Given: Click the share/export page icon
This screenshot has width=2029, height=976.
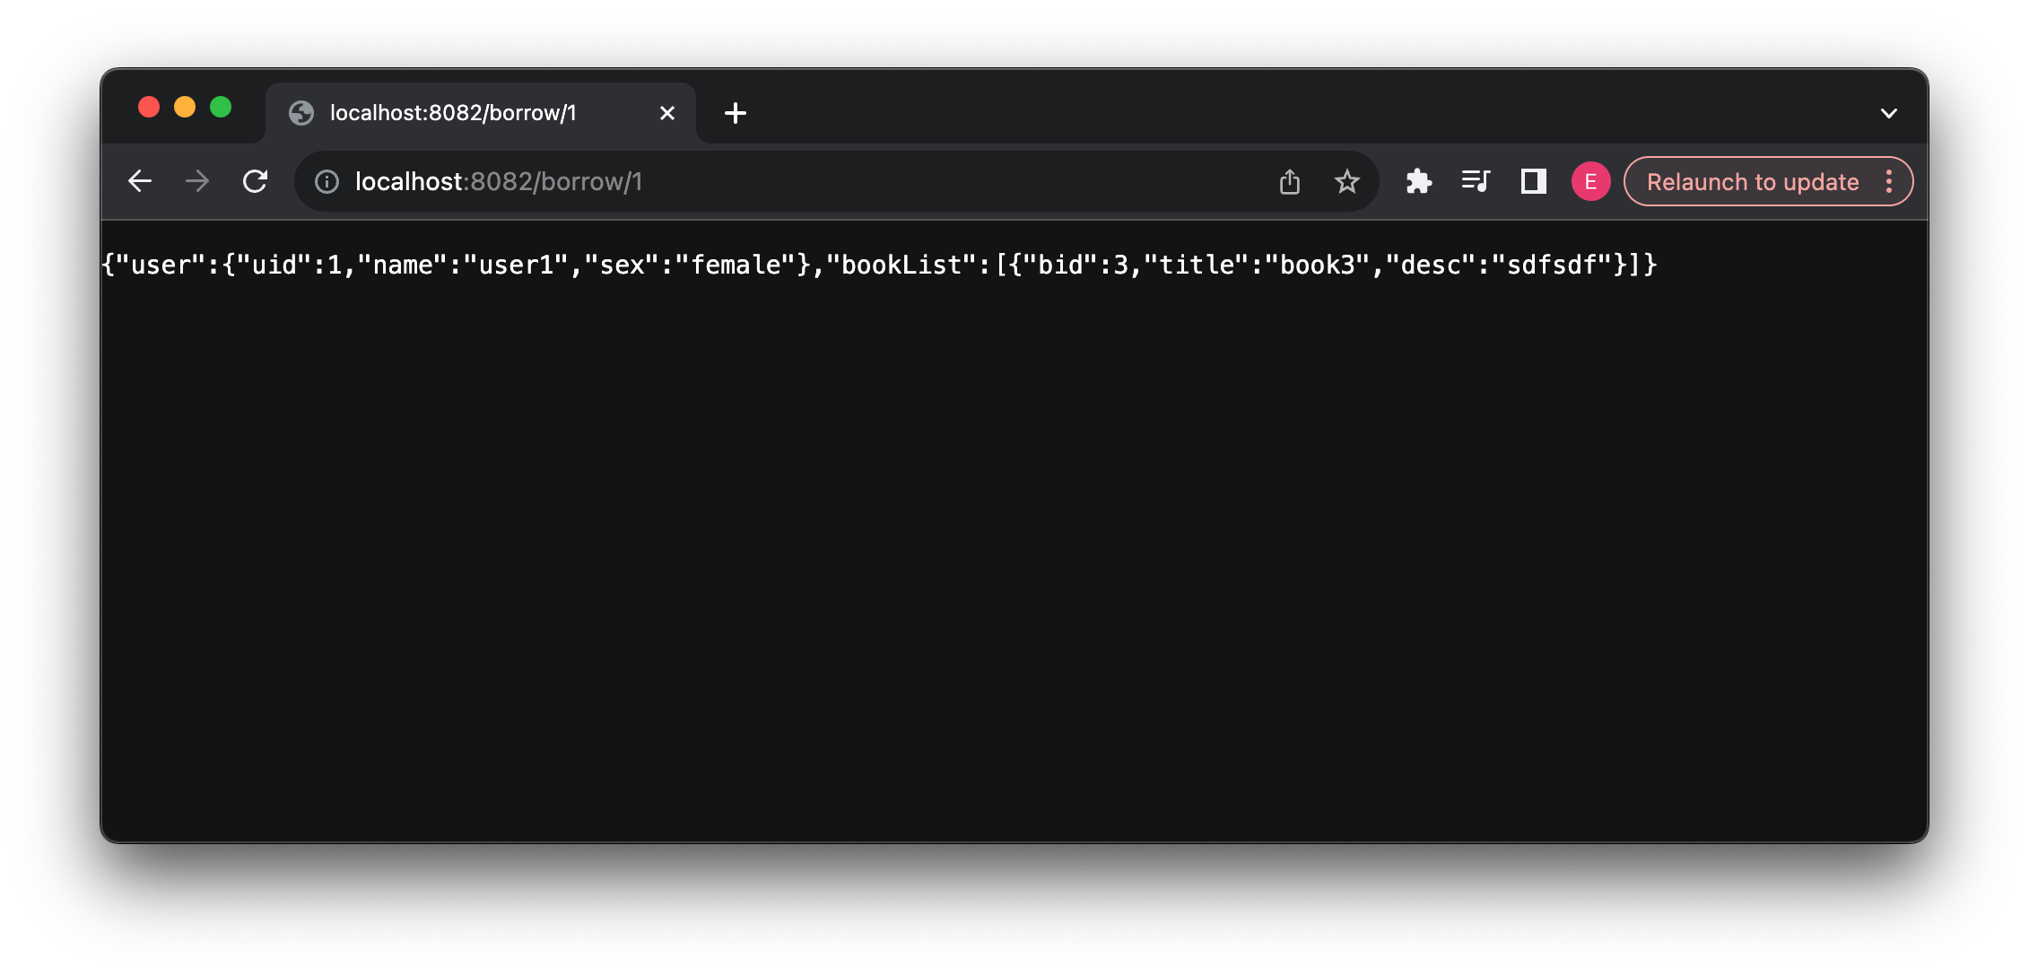Looking at the screenshot, I should tap(1292, 181).
